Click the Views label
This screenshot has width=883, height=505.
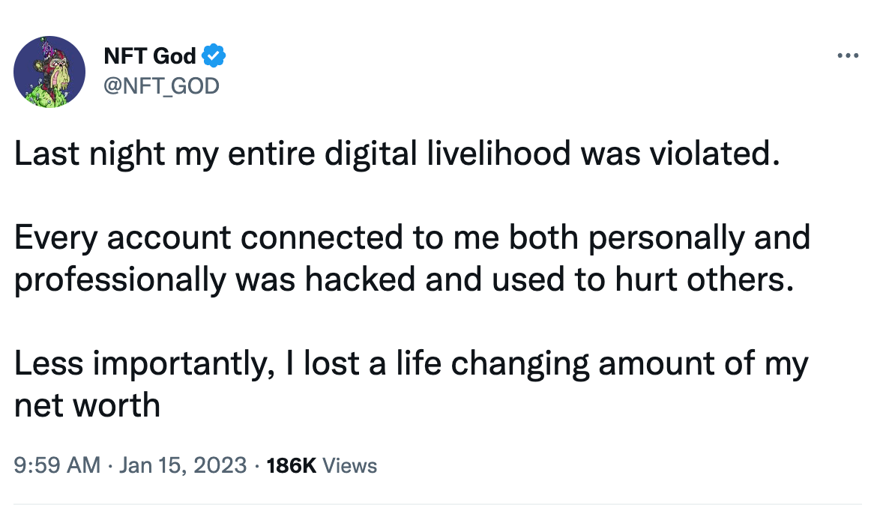[350, 465]
